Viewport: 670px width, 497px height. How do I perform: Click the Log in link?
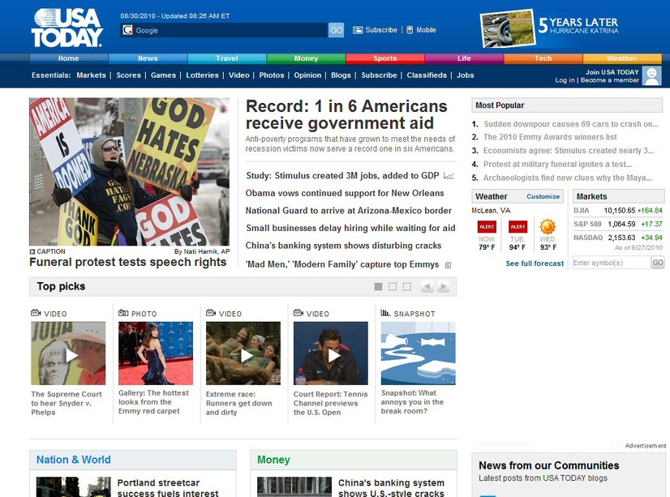click(565, 80)
